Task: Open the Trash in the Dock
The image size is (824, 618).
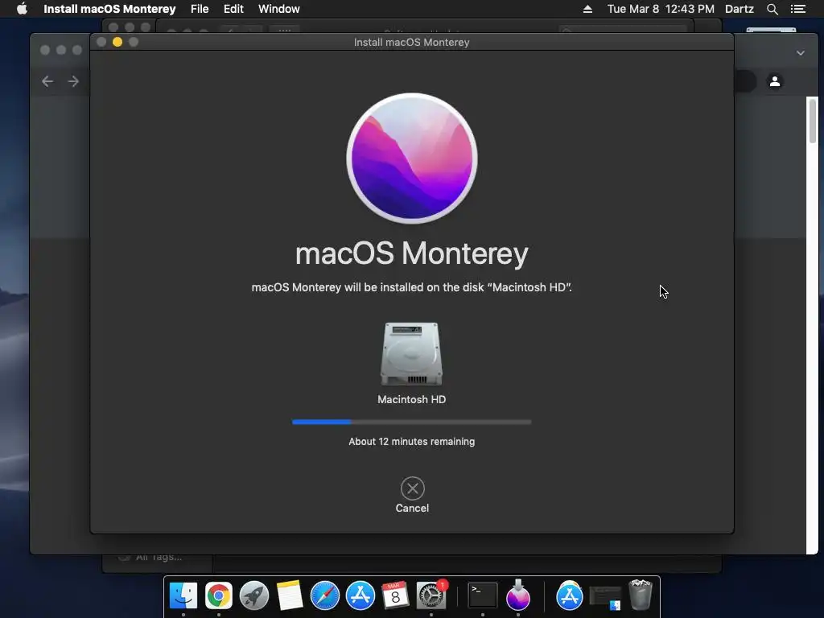Action: click(640, 595)
